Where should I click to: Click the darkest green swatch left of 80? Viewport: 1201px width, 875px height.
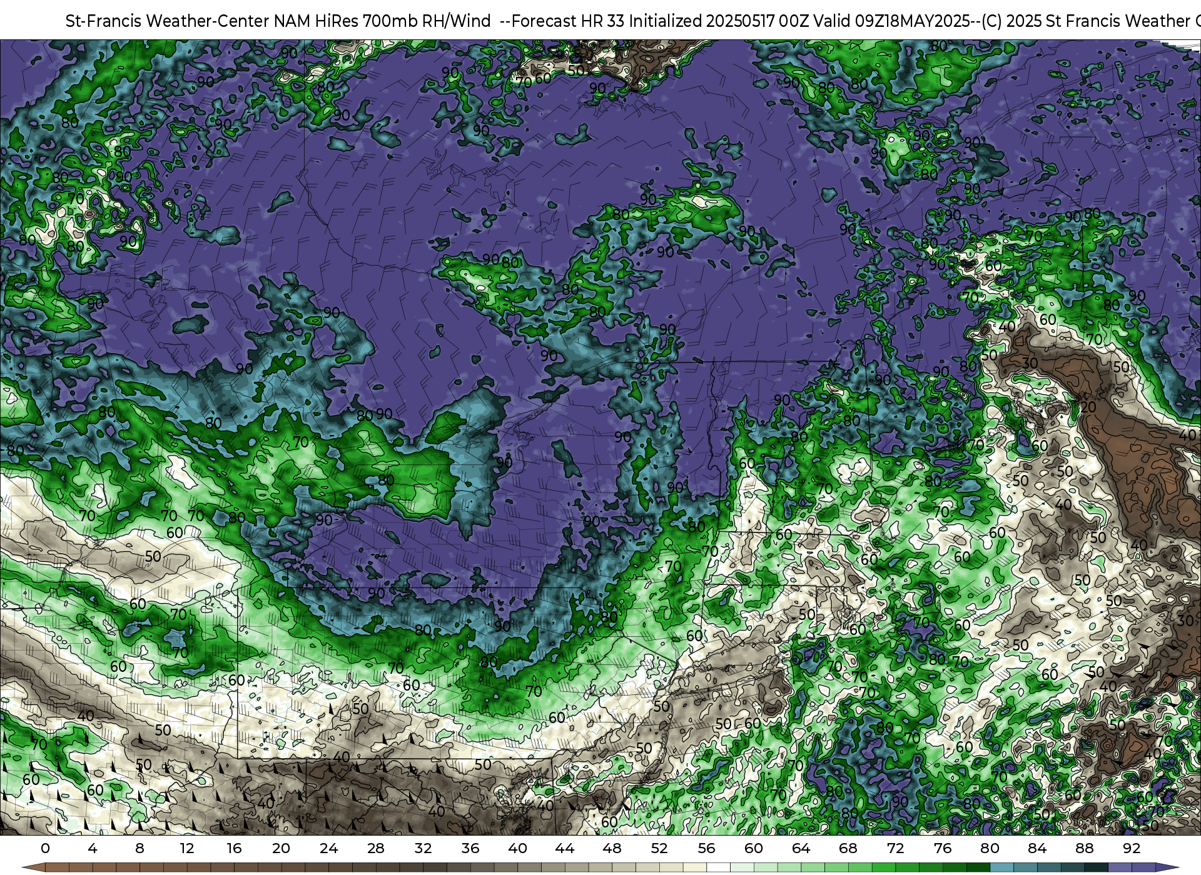pos(978,868)
